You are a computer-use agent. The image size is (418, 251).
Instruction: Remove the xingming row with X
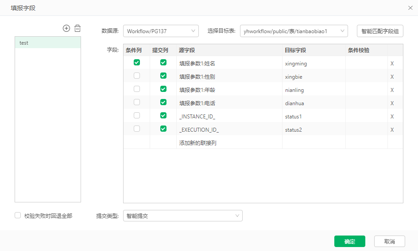point(392,64)
